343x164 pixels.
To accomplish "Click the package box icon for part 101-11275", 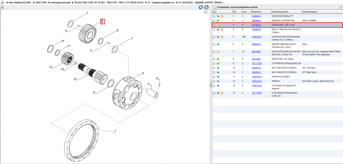I will [x=222, y=93].
